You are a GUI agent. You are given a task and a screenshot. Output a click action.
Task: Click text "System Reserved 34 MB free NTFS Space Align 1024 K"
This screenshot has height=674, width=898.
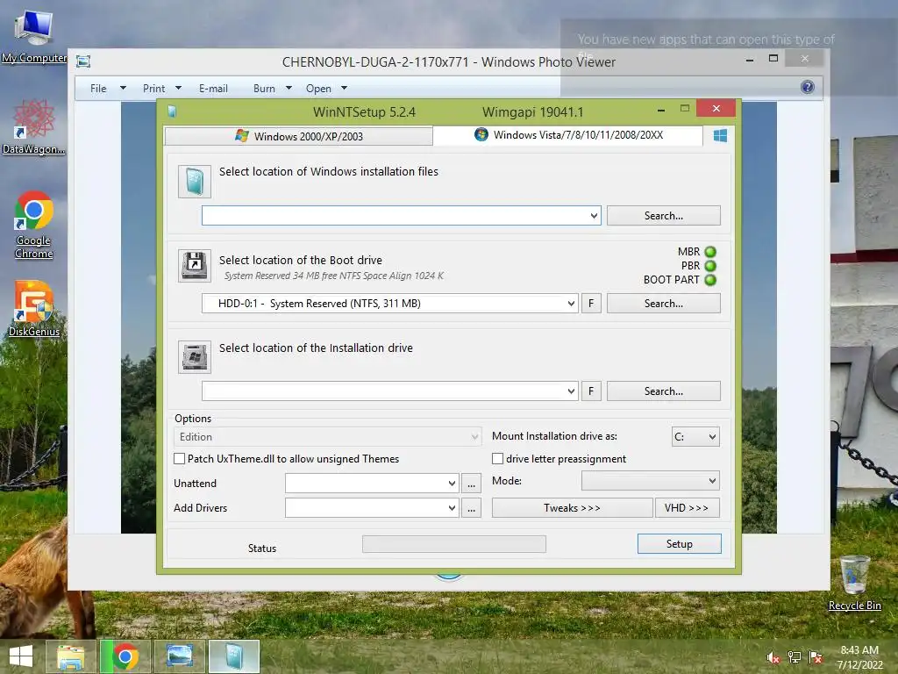pos(334,276)
